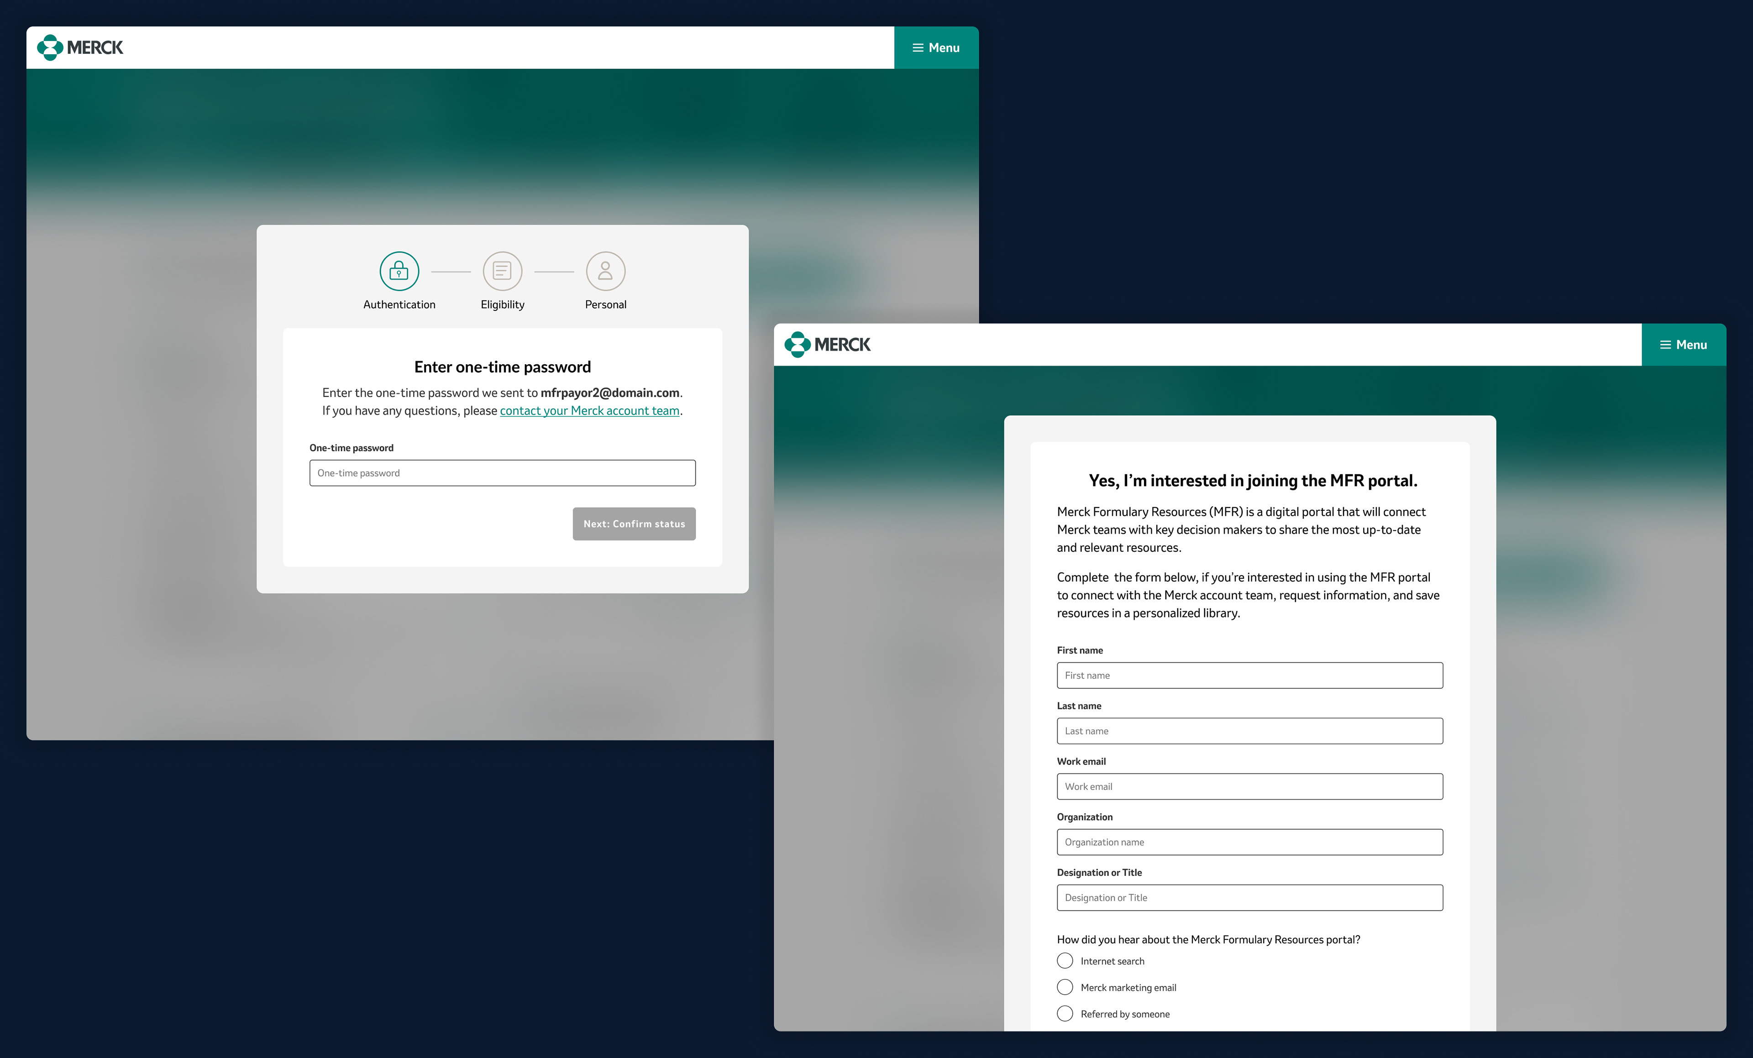Open the Menu in the authentication window
The image size is (1753, 1058).
[936, 47]
